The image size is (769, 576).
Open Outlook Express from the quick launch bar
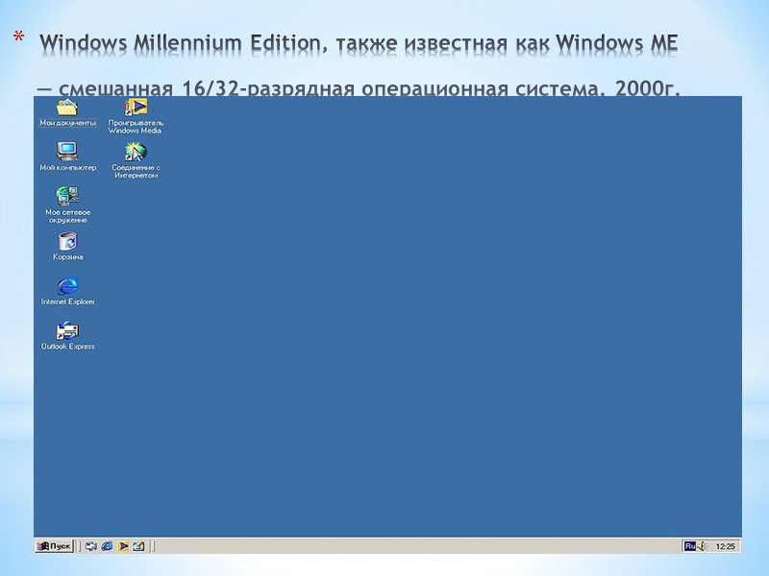[x=138, y=544]
